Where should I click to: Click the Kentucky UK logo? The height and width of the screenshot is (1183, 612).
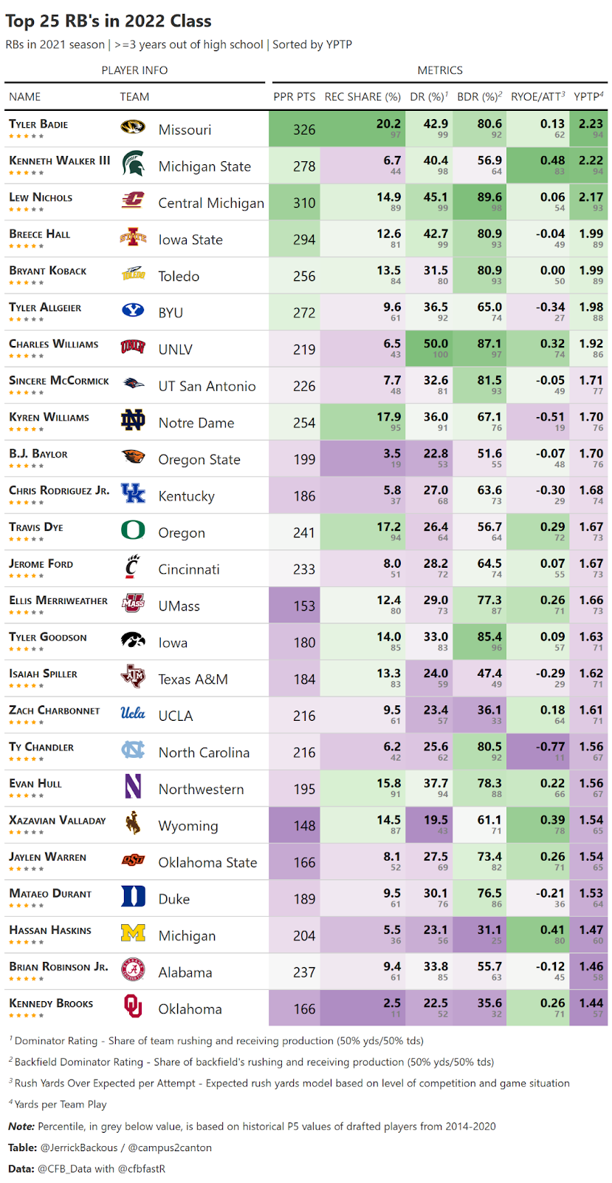tap(133, 493)
